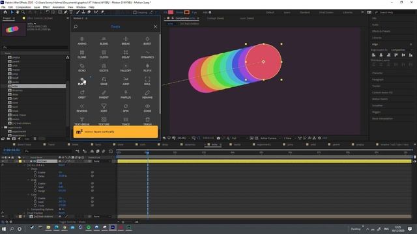Toggle Delay value stopwatch
The width and height of the screenshot is (417, 234).
tap(35, 176)
